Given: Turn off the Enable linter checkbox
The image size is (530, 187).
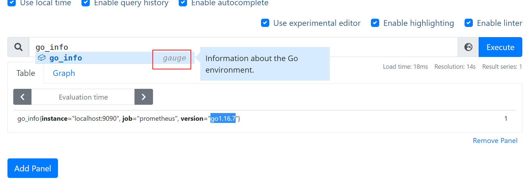Looking at the screenshot, I should click(x=469, y=23).
